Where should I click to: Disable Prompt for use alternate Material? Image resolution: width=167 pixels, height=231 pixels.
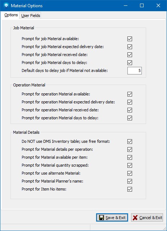tap(130, 173)
